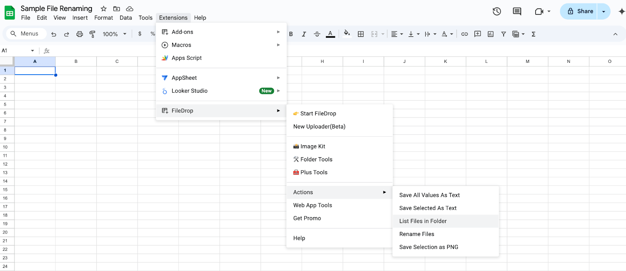Viewport: 626px width, 271px height.
Task: Select List Files in Folder
Action: (x=446, y=221)
